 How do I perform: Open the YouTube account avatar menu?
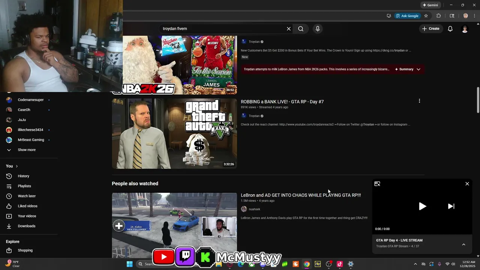tap(465, 29)
